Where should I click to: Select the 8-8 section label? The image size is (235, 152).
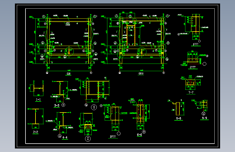[x=179, y=118]
